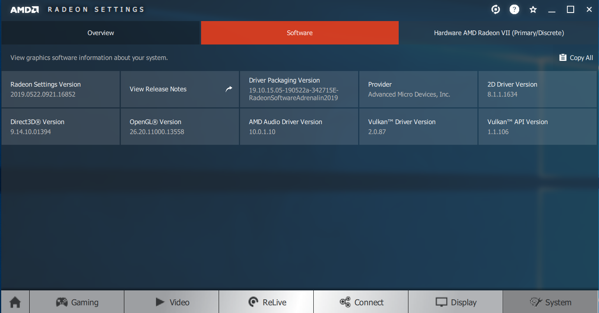Click the AMD logo in title bar
This screenshot has height=313, width=599.
24,10
